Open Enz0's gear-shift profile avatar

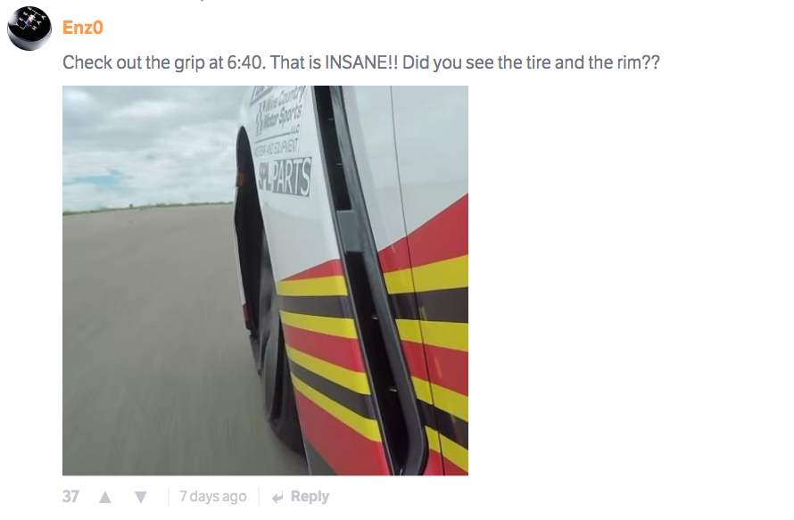point(29,28)
